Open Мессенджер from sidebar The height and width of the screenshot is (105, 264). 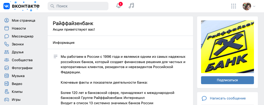coord(22,36)
